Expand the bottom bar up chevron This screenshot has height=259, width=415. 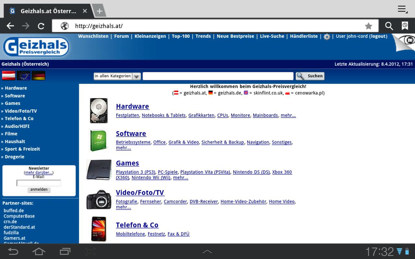point(207,251)
